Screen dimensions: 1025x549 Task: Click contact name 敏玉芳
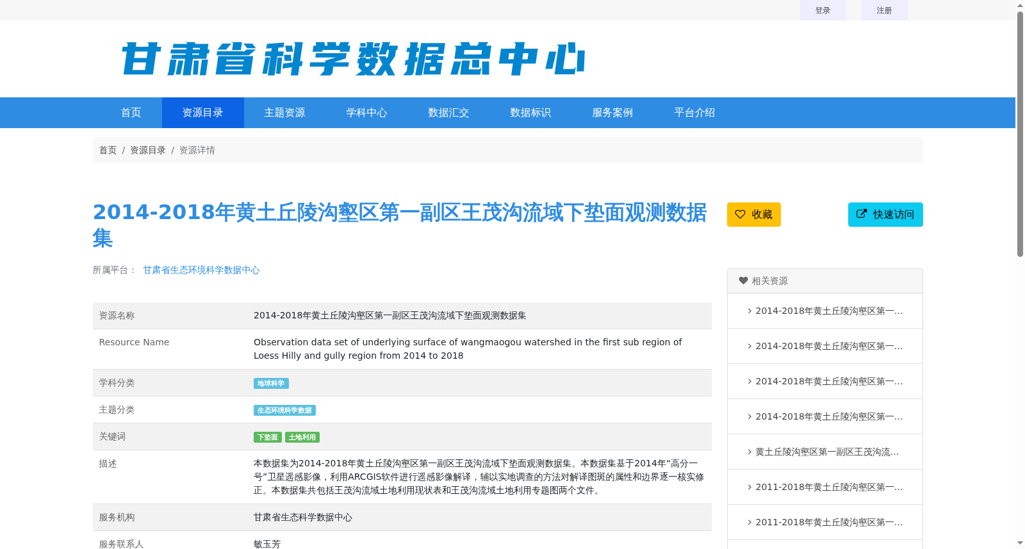(x=267, y=544)
